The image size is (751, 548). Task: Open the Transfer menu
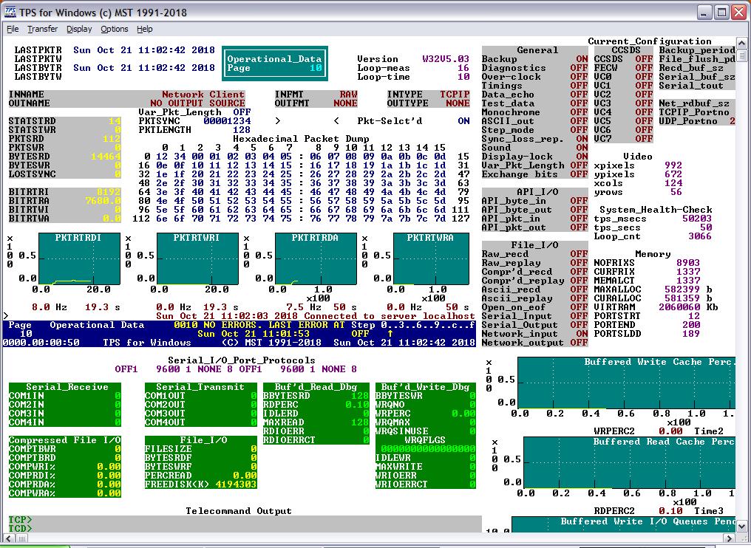[x=42, y=29]
